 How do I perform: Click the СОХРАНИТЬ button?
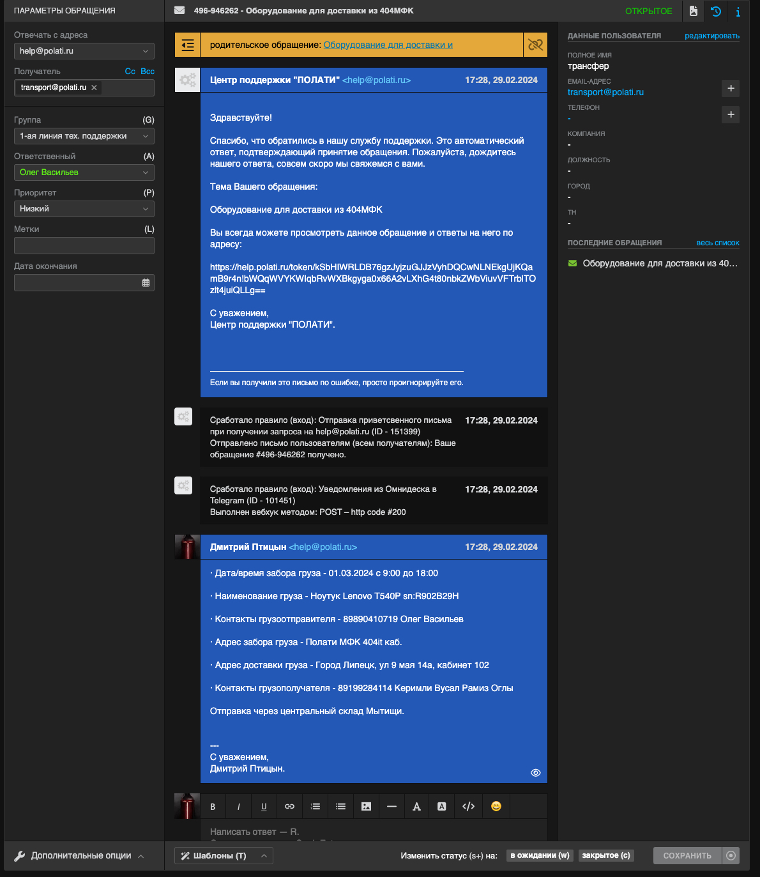pos(687,855)
